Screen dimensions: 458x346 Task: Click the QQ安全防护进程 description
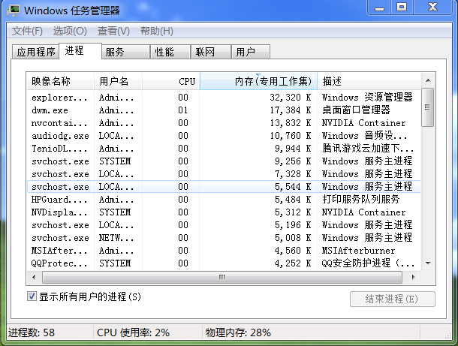pyautogui.click(x=368, y=263)
